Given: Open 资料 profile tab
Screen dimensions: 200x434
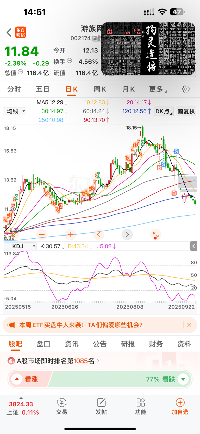Looking at the screenshot, I should coord(184,344).
